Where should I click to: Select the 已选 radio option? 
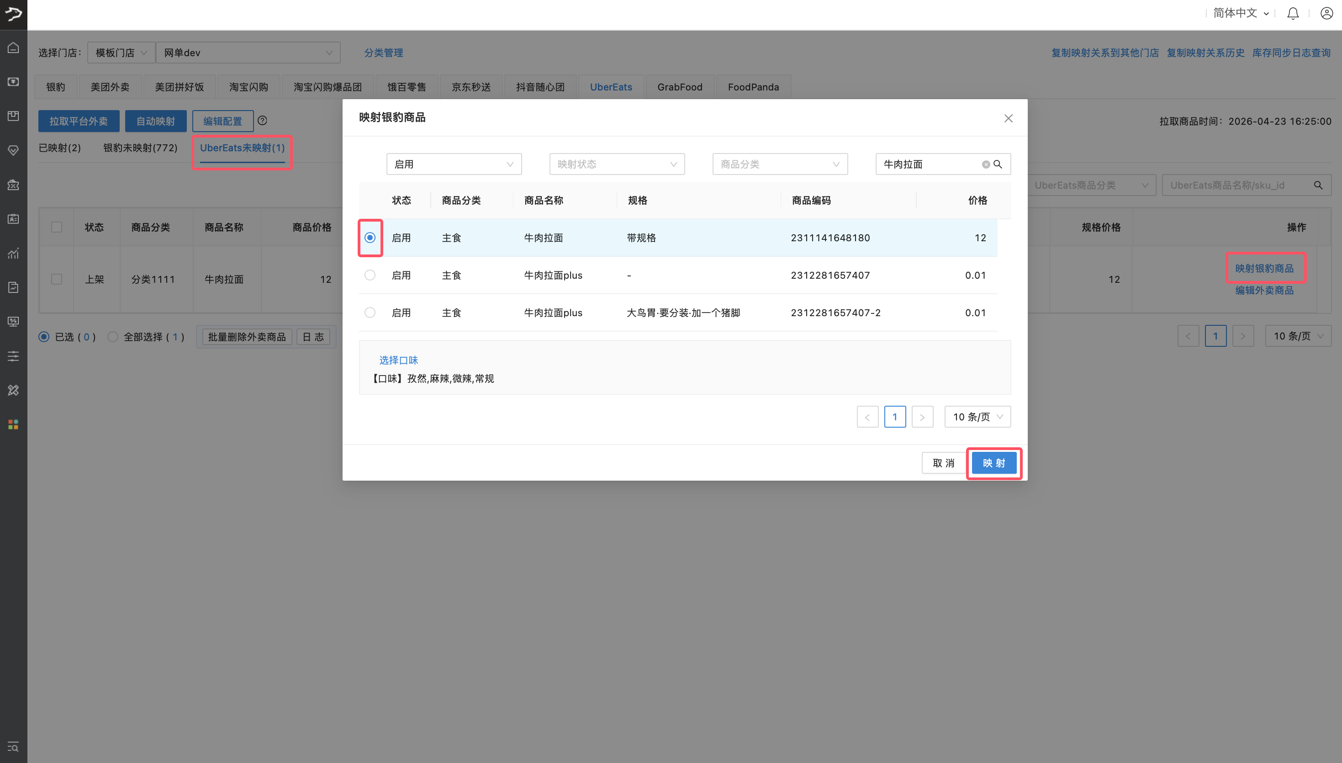coord(44,336)
